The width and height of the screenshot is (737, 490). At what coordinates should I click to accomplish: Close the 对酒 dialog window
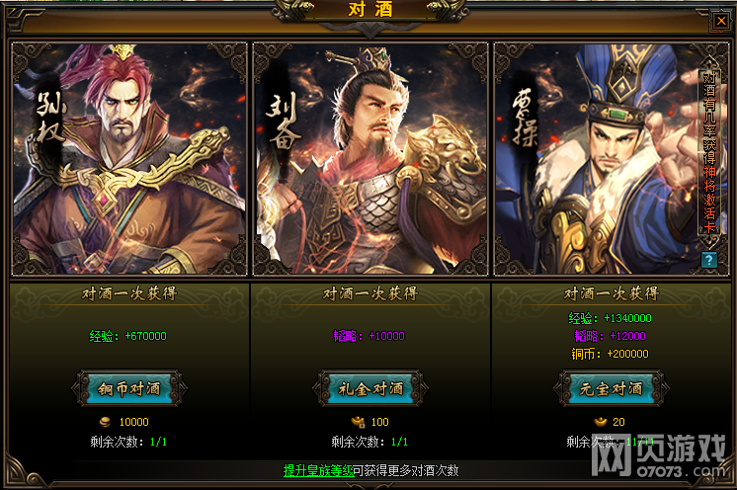pos(721,21)
